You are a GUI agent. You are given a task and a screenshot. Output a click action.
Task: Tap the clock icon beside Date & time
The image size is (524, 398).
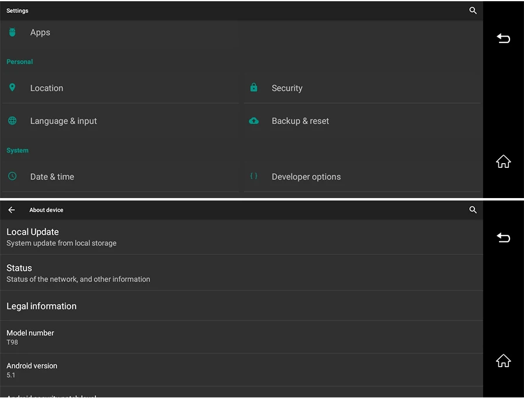pyautogui.click(x=12, y=176)
